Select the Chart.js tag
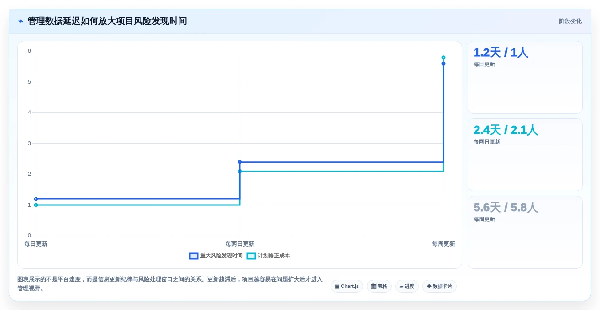The image size is (600, 310). 347,287
